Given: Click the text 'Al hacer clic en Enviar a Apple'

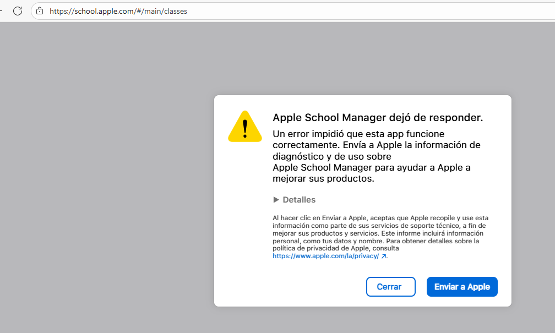Looking at the screenshot, I should point(320,218).
